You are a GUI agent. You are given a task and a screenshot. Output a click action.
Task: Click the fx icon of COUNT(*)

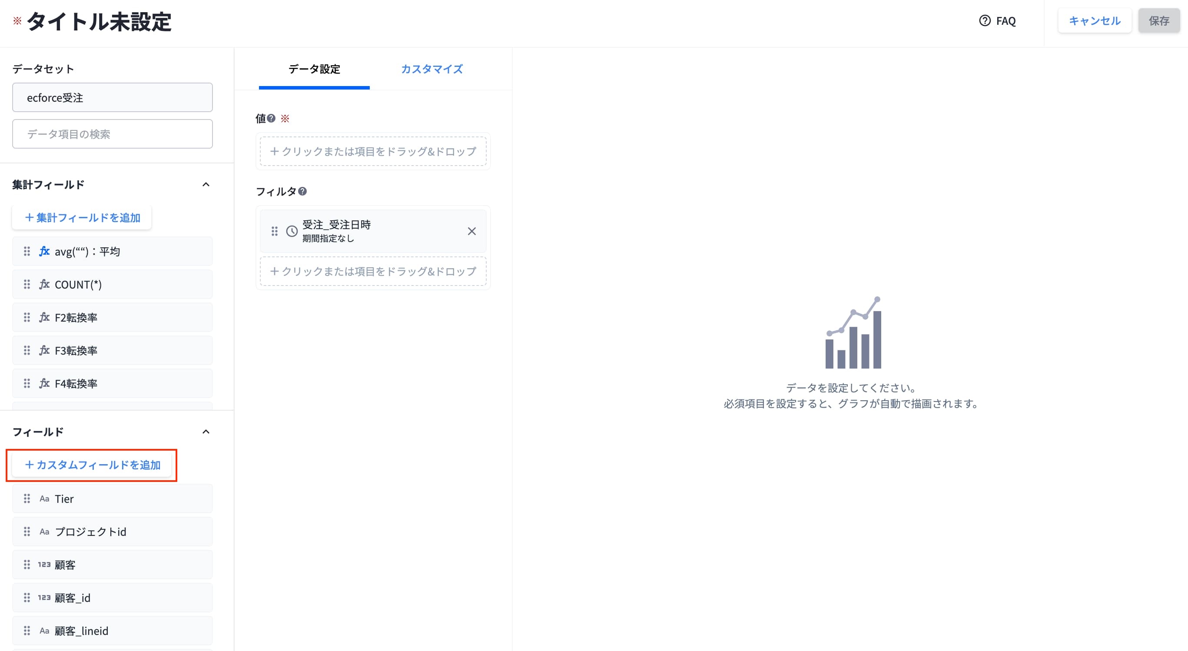(44, 284)
